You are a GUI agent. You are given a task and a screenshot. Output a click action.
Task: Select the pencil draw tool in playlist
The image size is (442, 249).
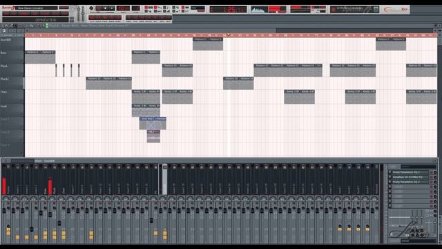point(12,26)
